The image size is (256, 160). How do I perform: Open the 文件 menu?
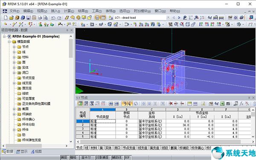tap(14, 11)
